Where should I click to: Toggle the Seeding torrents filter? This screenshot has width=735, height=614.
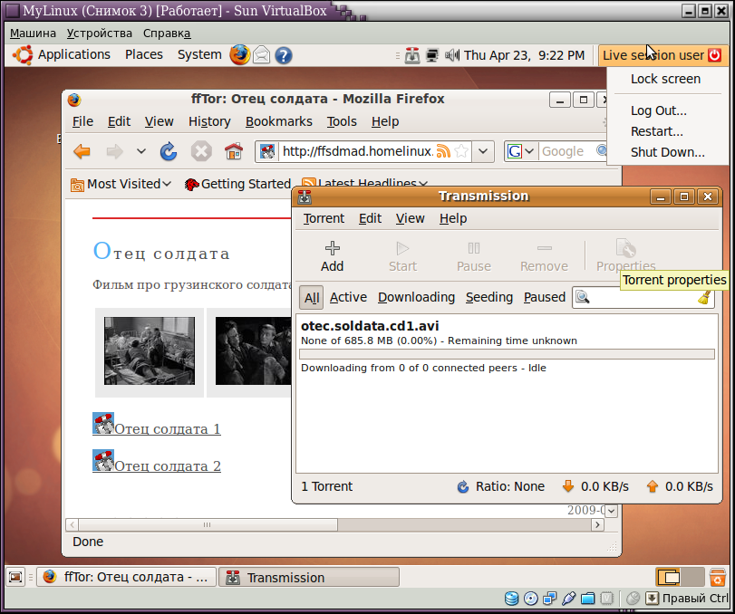click(x=488, y=297)
